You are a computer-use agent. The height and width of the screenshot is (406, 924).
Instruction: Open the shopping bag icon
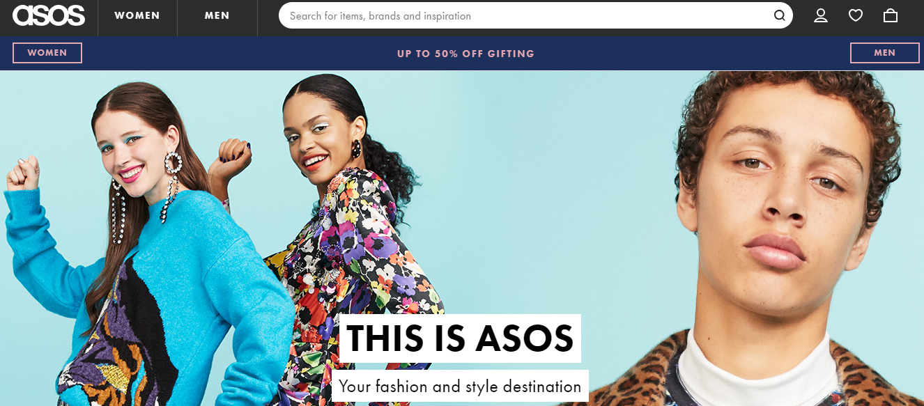point(891,15)
